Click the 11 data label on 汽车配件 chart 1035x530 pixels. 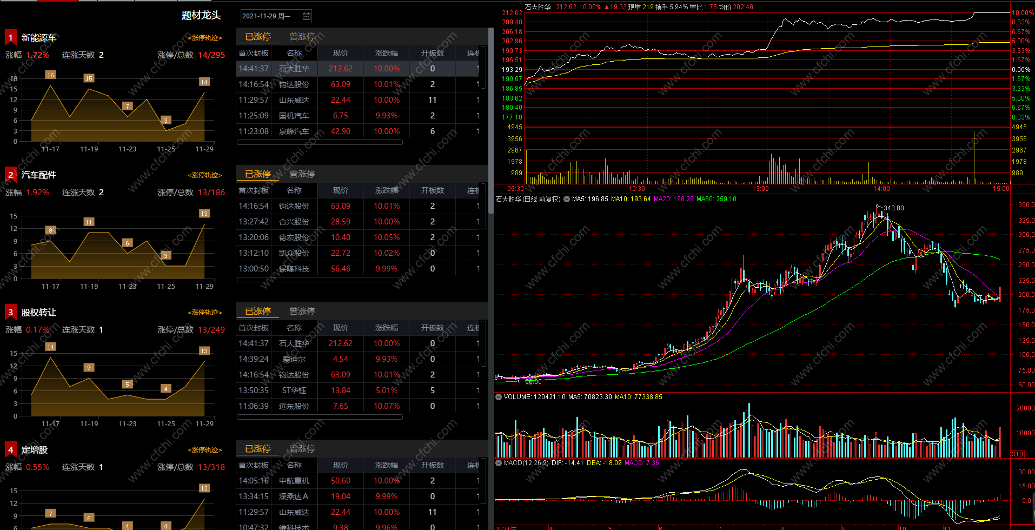(x=89, y=222)
